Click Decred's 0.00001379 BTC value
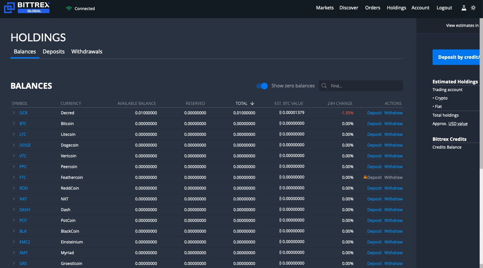This screenshot has height=268, width=483. pos(292,113)
